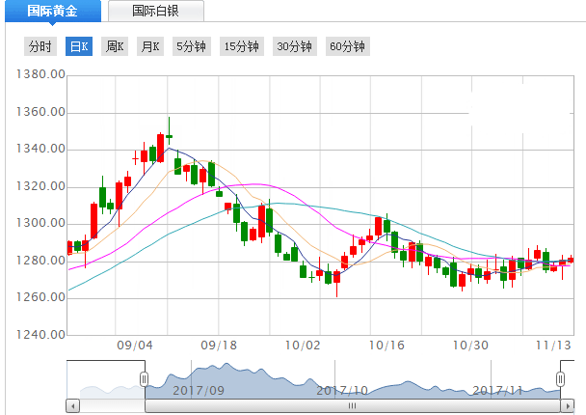Choose the 15分钟 interval
Viewport: 586px width, 415px height.
pyautogui.click(x=241, y=46)
